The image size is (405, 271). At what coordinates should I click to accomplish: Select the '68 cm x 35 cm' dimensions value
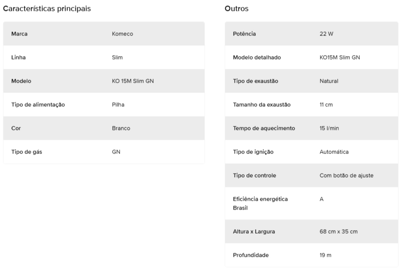tap(338, 232)
